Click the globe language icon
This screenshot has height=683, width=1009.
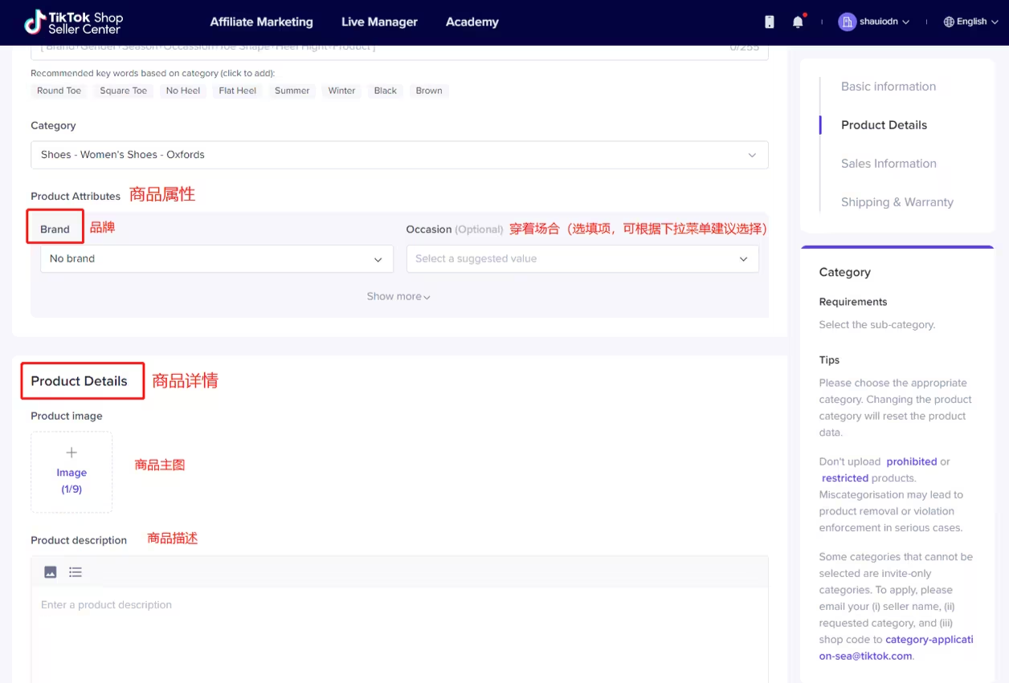[x=949, y=22]
